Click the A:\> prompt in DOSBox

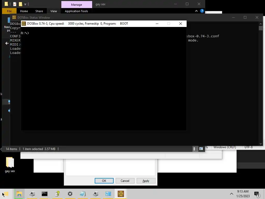[25, 33]
